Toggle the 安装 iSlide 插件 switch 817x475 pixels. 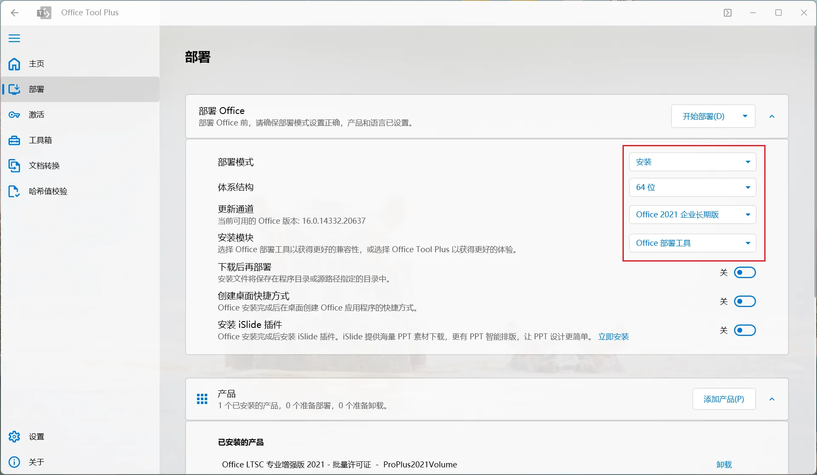click(x=745, y=330)
